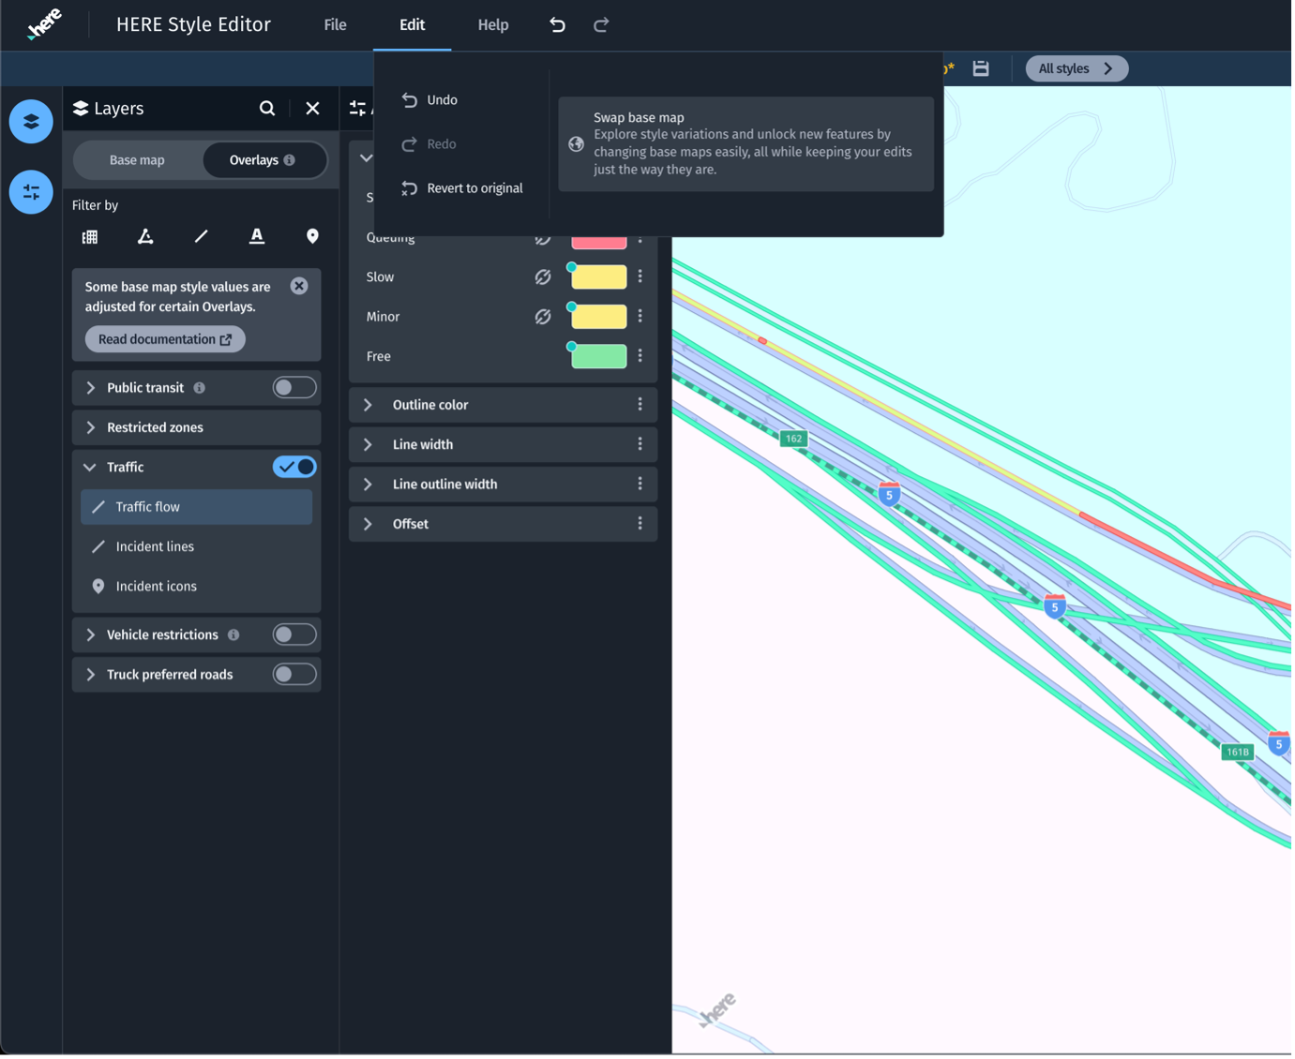
Task: Close the Layers panel
Action: point(313,109)
